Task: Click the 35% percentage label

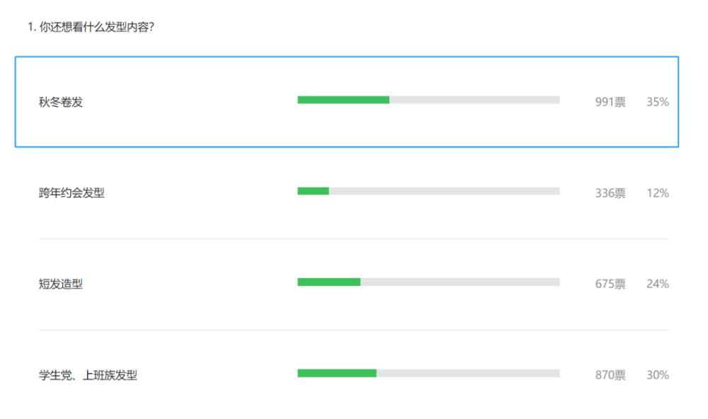Action: [x=657, y=102]
